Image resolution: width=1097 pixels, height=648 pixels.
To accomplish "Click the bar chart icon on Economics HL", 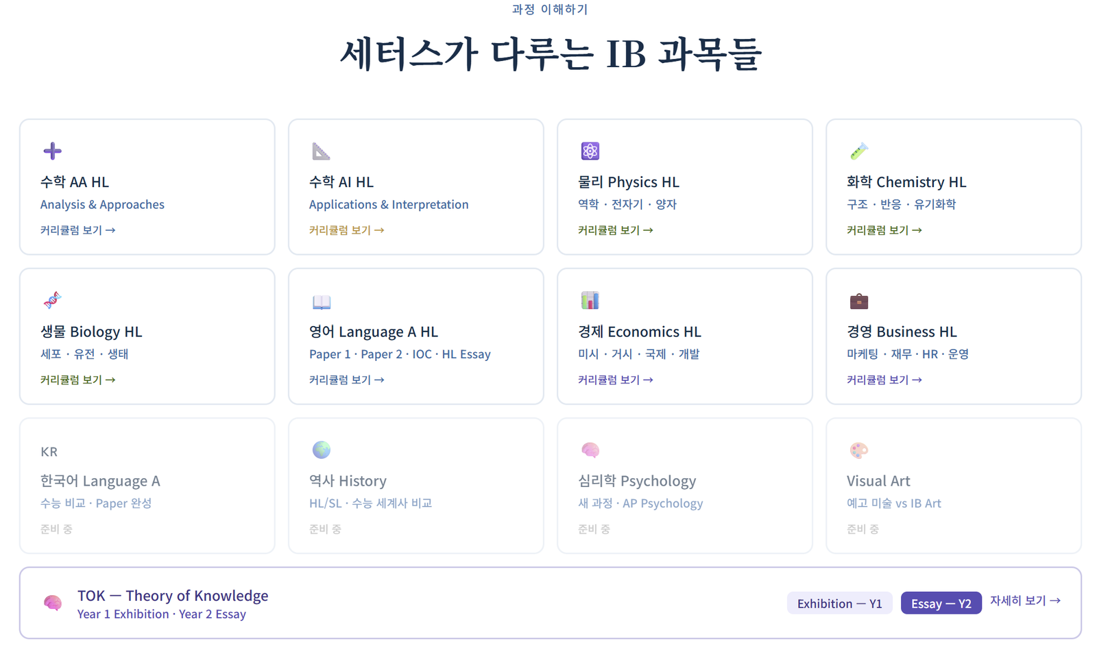I will [x=590, y=300].
